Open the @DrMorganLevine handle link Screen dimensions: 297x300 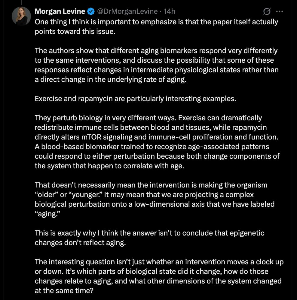click(x=127, y=11)
